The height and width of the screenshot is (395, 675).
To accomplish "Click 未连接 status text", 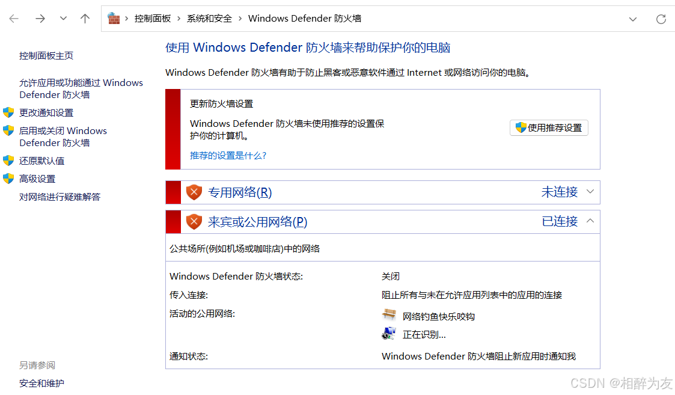I will click(x=559, y=192).
